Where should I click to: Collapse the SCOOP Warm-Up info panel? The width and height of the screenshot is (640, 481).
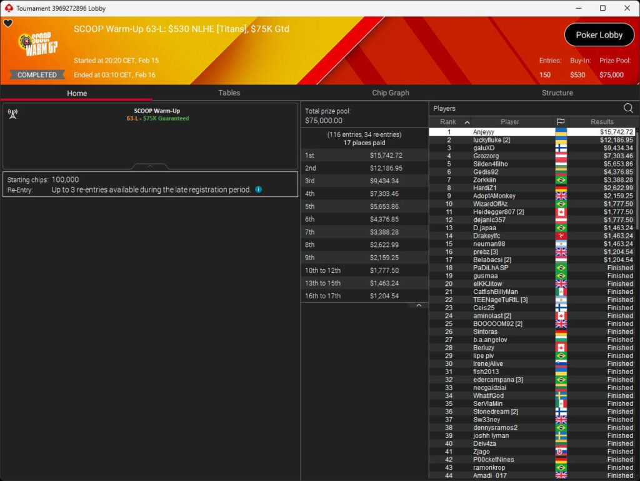point(150,166)
